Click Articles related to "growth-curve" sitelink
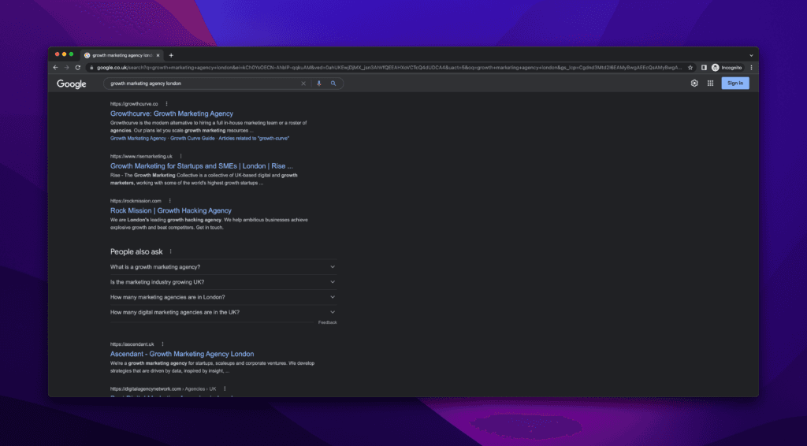The width and height of the screenshot is (807, 446). (254, 139)
